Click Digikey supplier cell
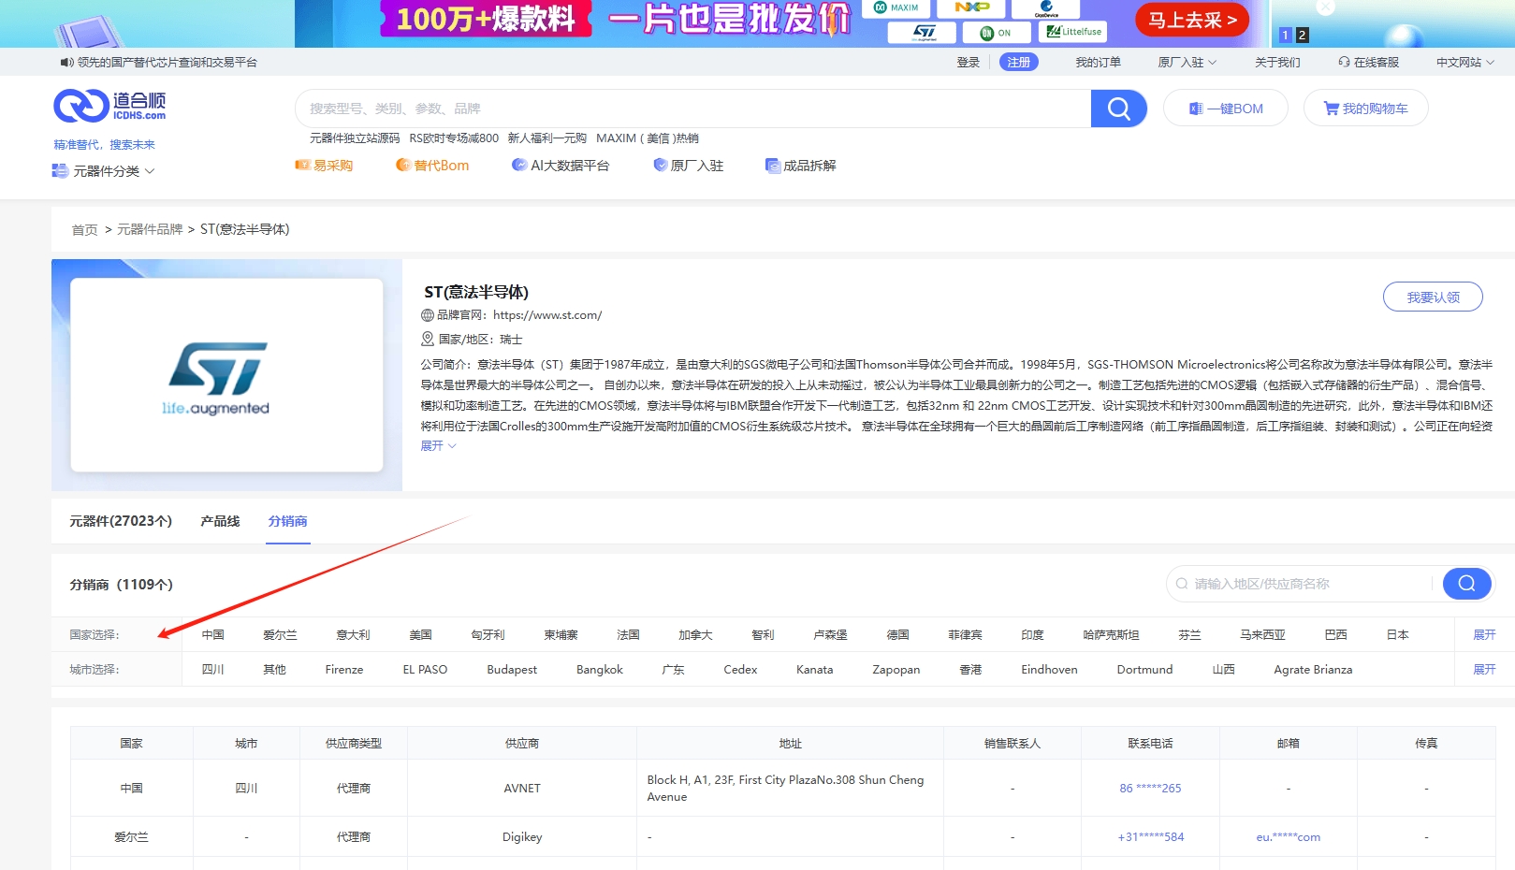 click(x=522, y=836)
